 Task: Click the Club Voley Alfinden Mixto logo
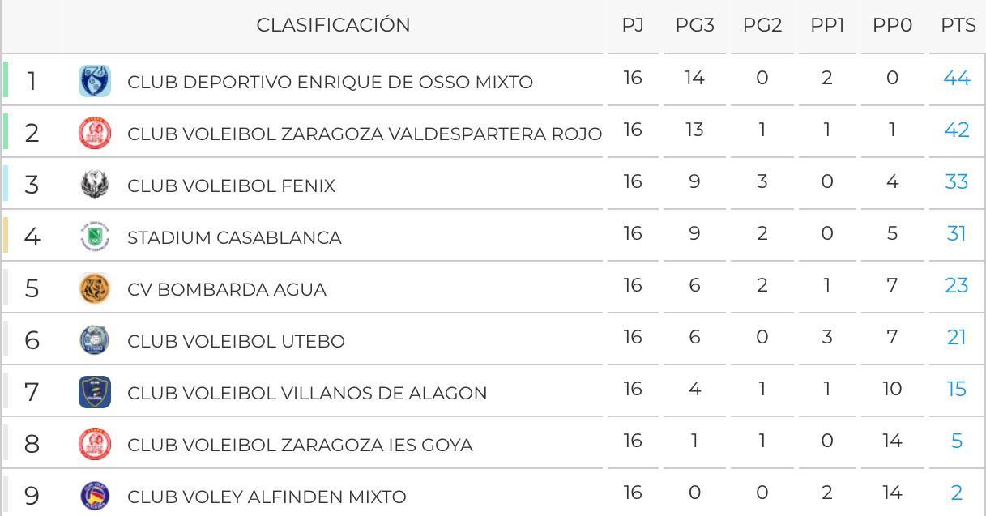(95, 497)
